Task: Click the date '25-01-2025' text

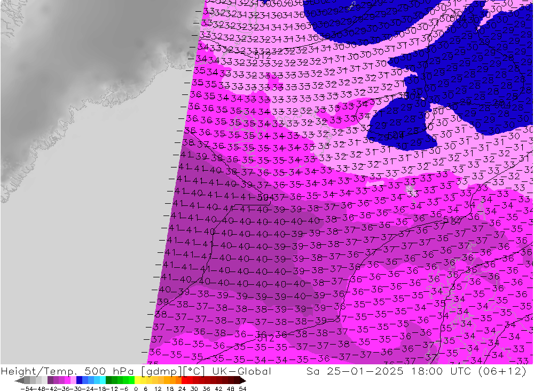Action: 365,371
